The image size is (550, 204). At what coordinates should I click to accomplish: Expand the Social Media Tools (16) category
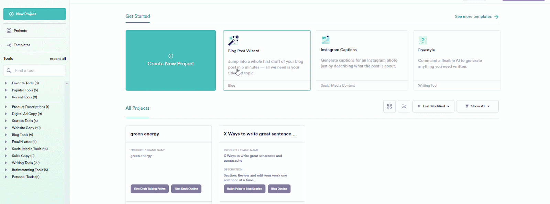[6, 149]
